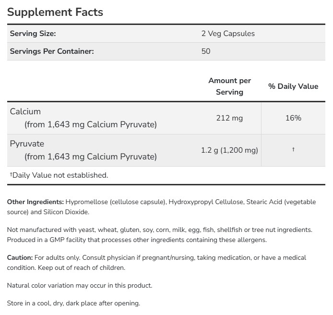The width and height of the screenshot is (333, 315).
Task: Select the Pyruvate ingredient name
Action: [x=27, y=144]
